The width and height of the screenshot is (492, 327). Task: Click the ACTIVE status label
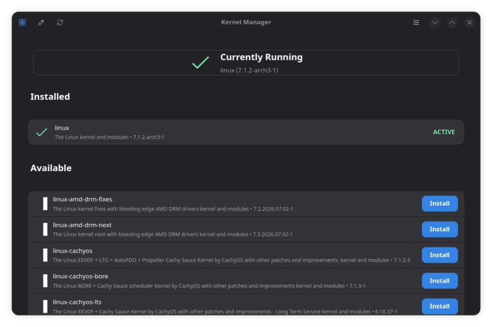[x=443, y=132]
